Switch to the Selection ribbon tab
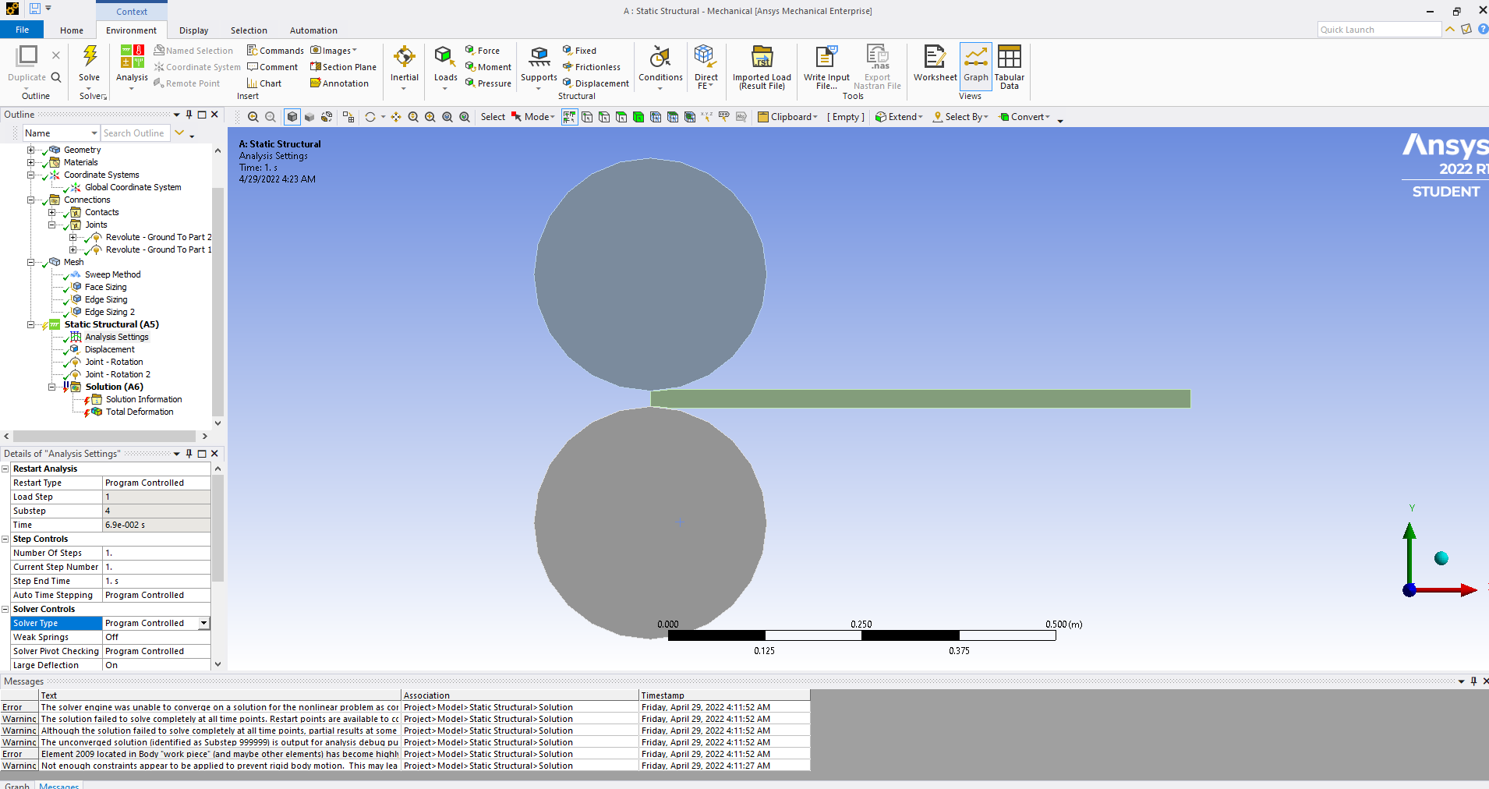The height and width of the screenshot is (789, 1489). 249,30
